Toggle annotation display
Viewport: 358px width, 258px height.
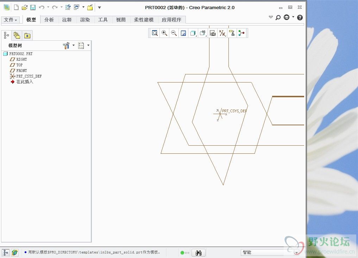232,33
